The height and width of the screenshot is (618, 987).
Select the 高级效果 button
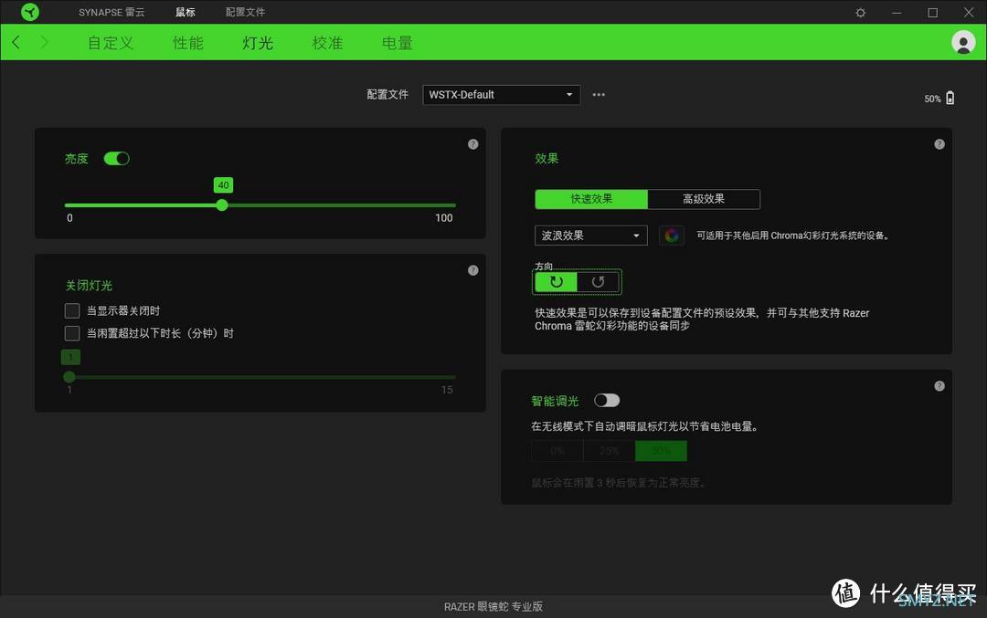point(704,199)
